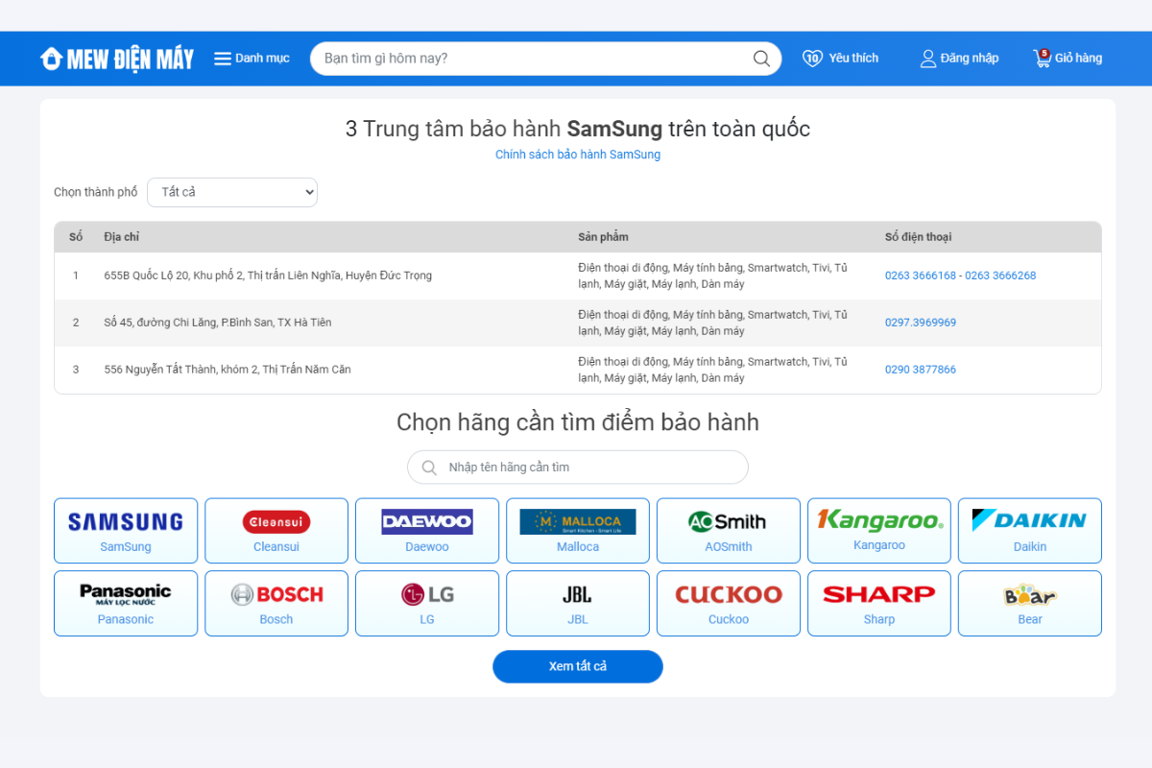Call phone number 0297.3969969

pos(921,323)
